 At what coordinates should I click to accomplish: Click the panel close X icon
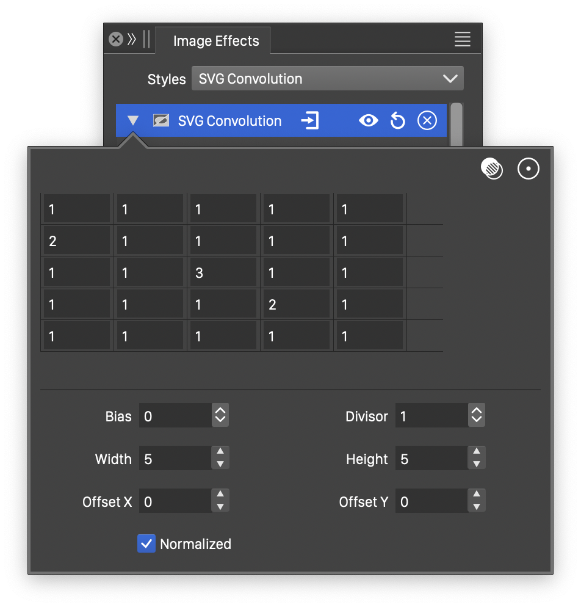[x=116, y=40]
